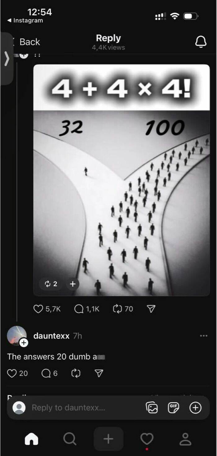Share the math meme post
Viewport: 217px width, 456px height.
pyautogui.click(x=151, y=309)
